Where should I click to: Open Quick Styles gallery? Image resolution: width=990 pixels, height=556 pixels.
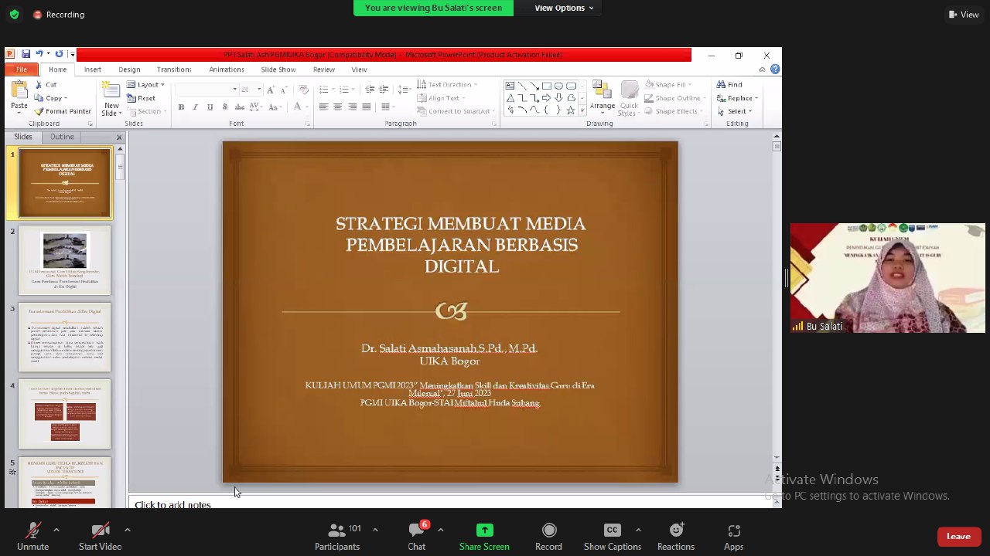point(629,99)
